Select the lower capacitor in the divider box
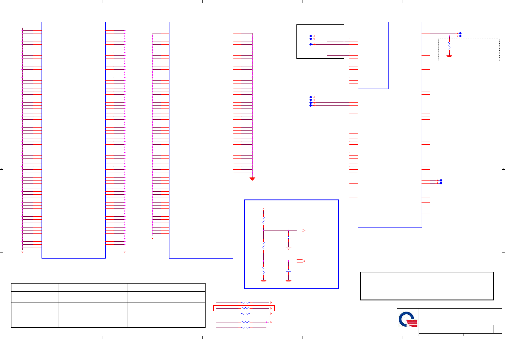Image resolution: width=505 pixels, height=339 pixels. point(288,271)
